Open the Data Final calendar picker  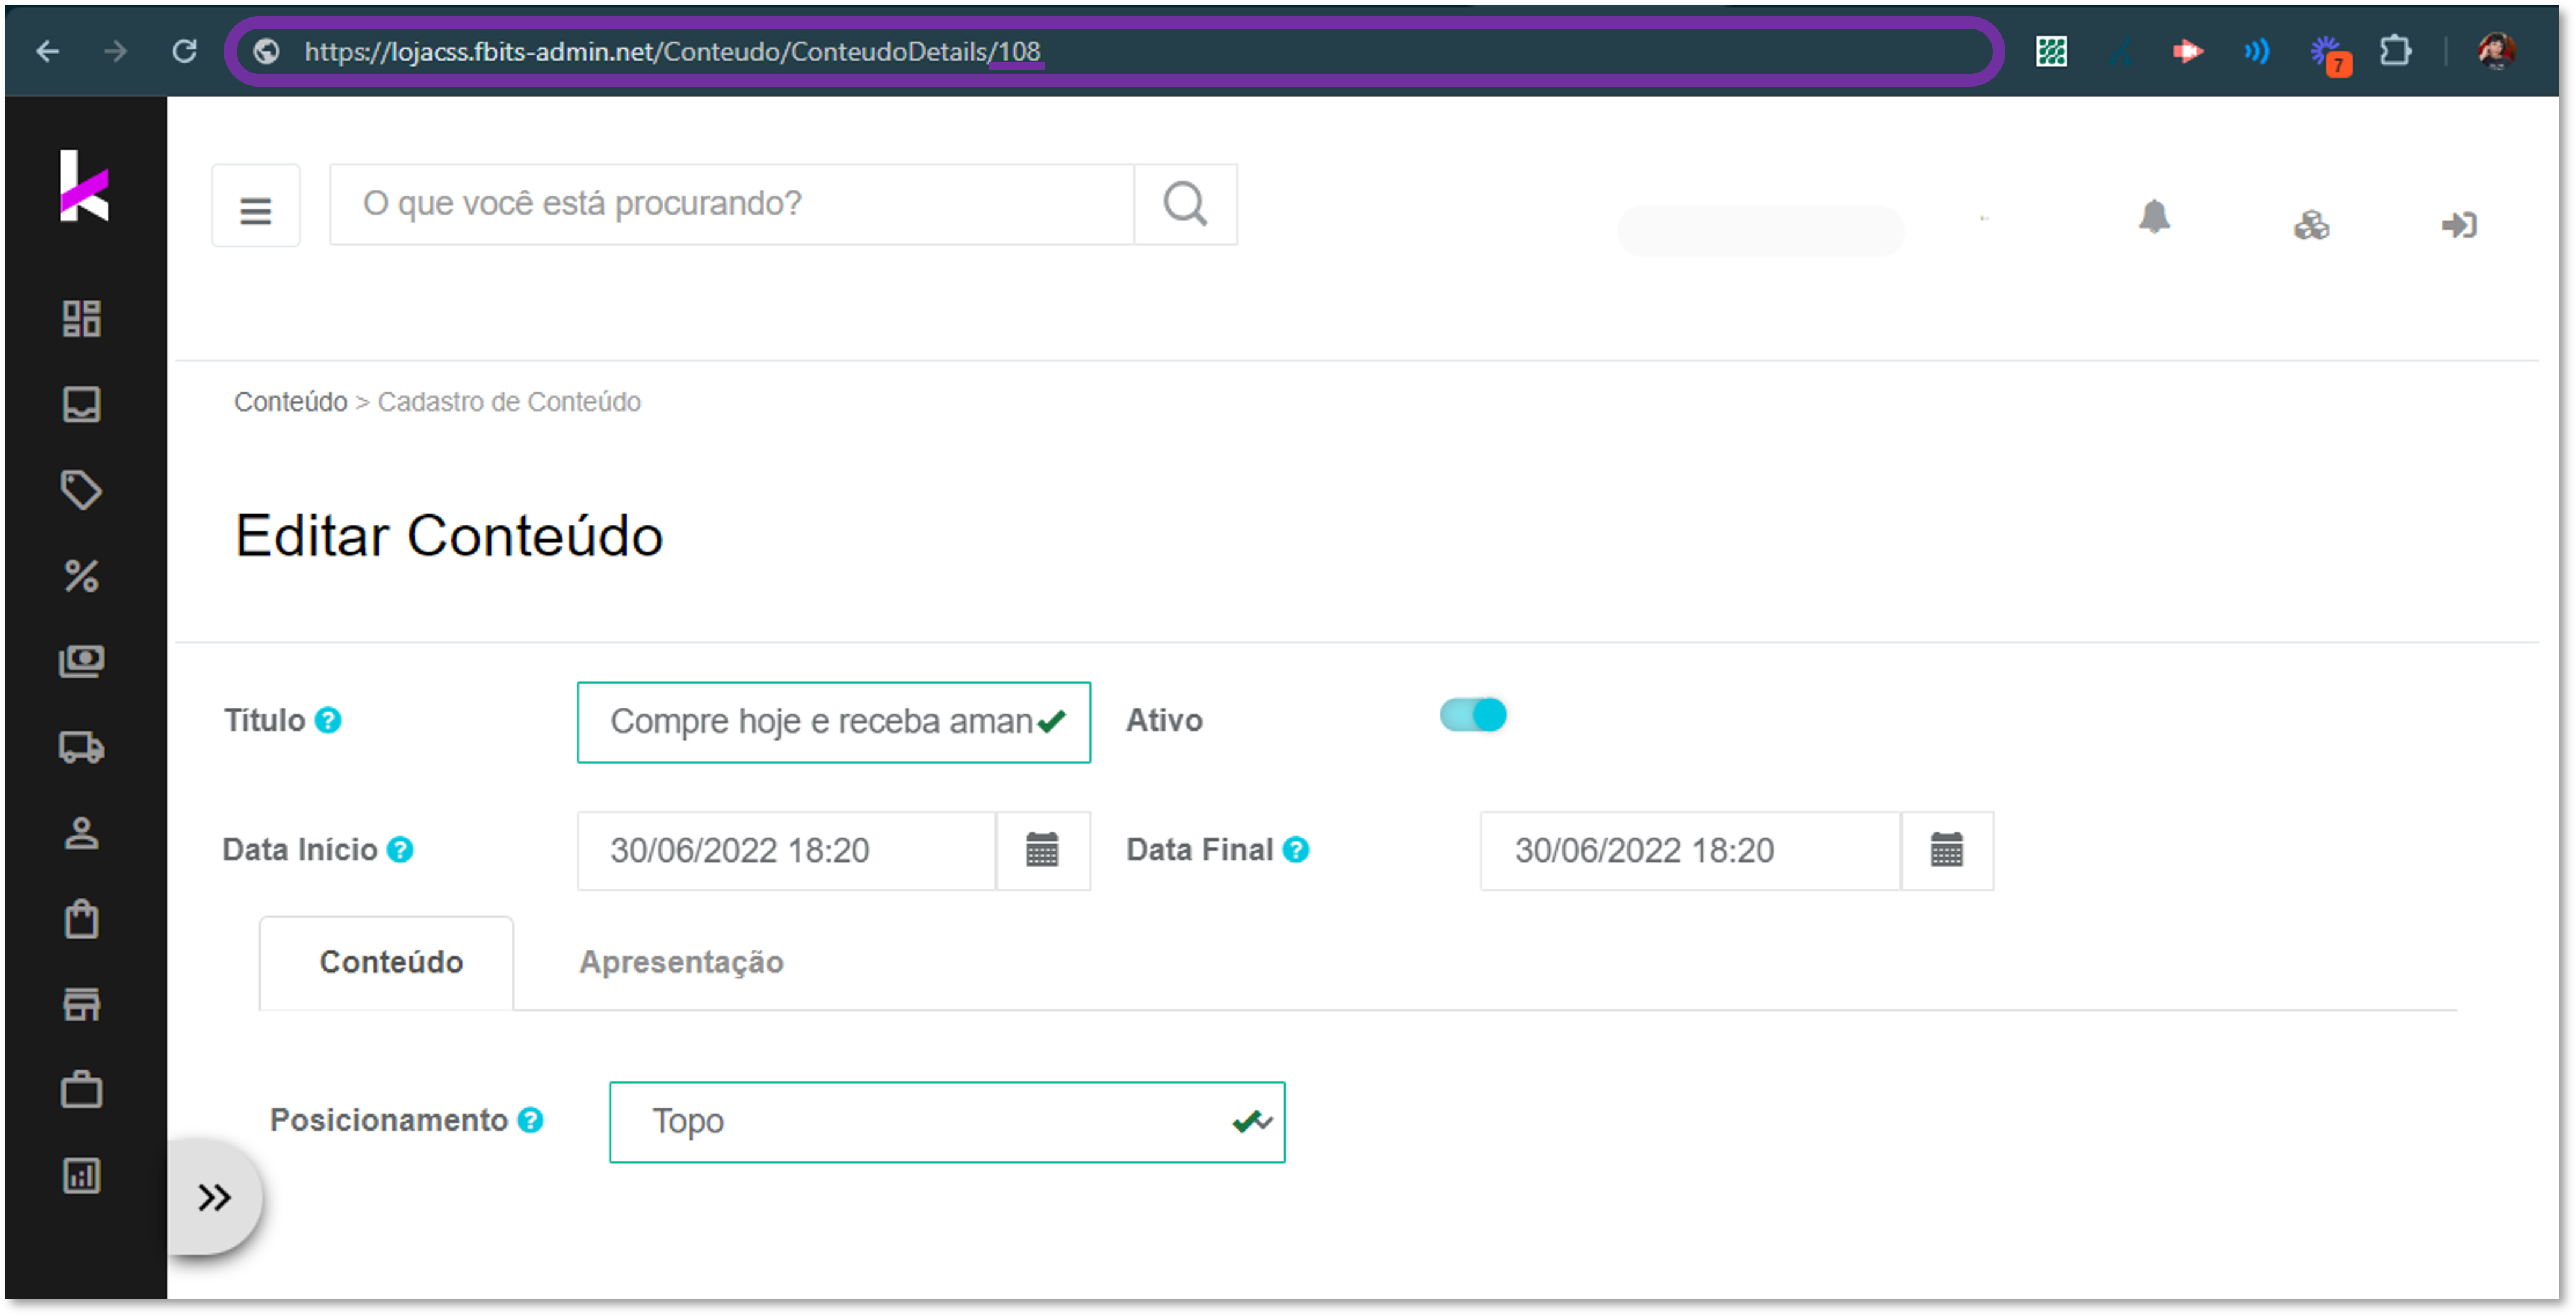click(1947, 852)
